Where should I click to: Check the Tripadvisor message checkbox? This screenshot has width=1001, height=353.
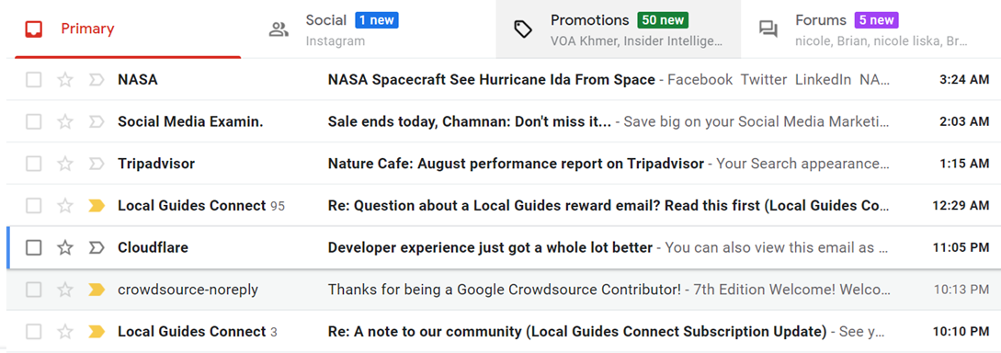point(34,164)
